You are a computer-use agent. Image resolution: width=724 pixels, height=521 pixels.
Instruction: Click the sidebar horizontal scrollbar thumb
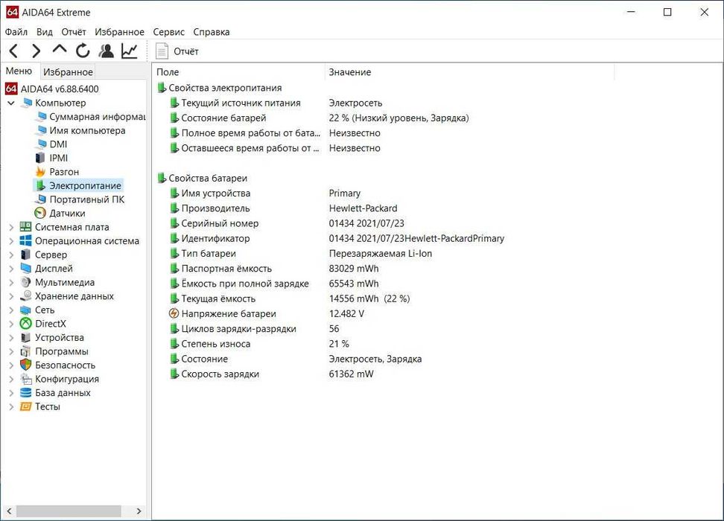69,511
